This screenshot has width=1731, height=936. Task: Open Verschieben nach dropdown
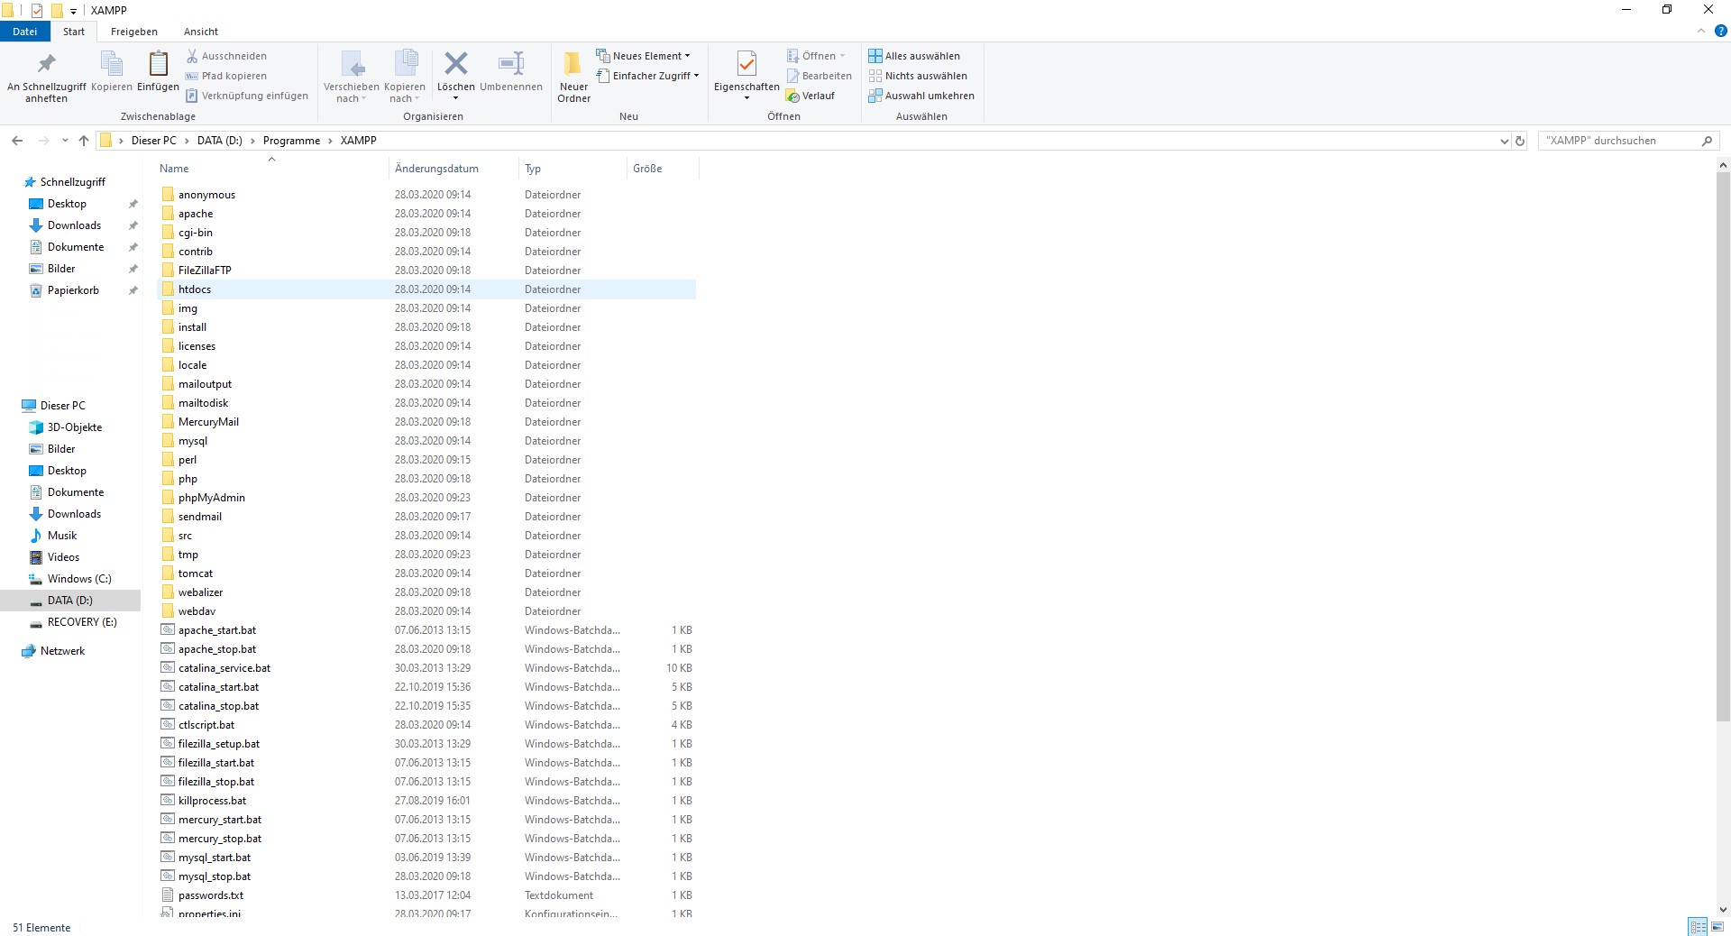351,77
